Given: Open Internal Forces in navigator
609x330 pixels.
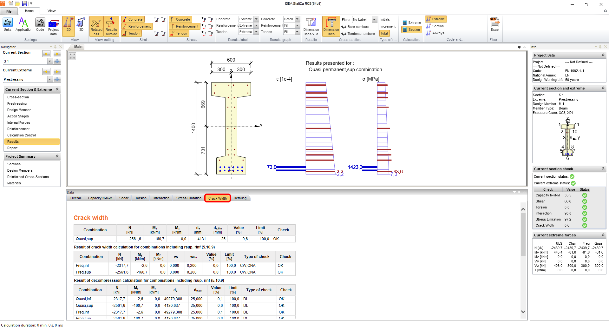Looking at the screenshot, I should point(19,122).
